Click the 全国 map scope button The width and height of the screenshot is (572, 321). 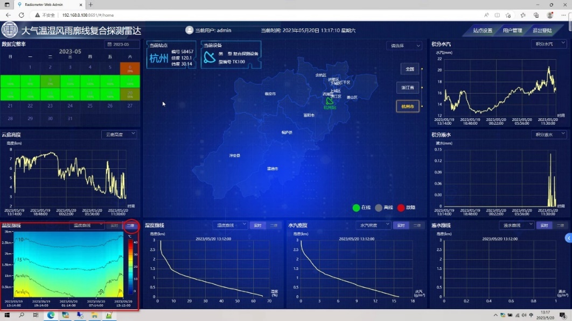(x=409, y=69)
